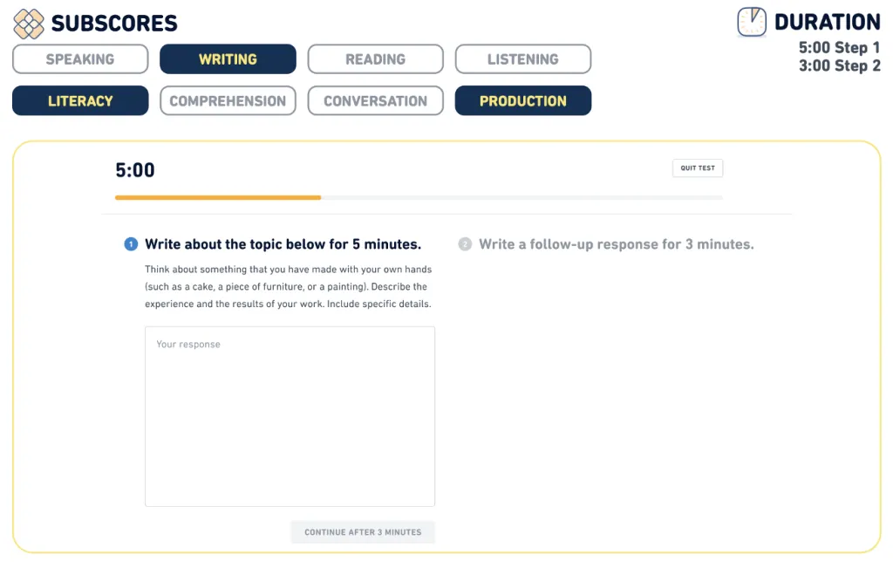Click the orange test progress bar
The image size is (893, 568).
click(x=218, y=198)
